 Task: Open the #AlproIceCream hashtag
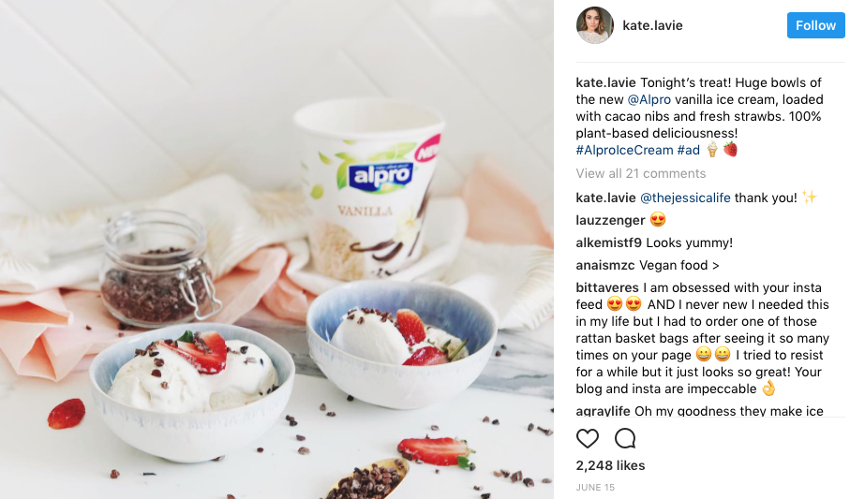pos(624,150)
